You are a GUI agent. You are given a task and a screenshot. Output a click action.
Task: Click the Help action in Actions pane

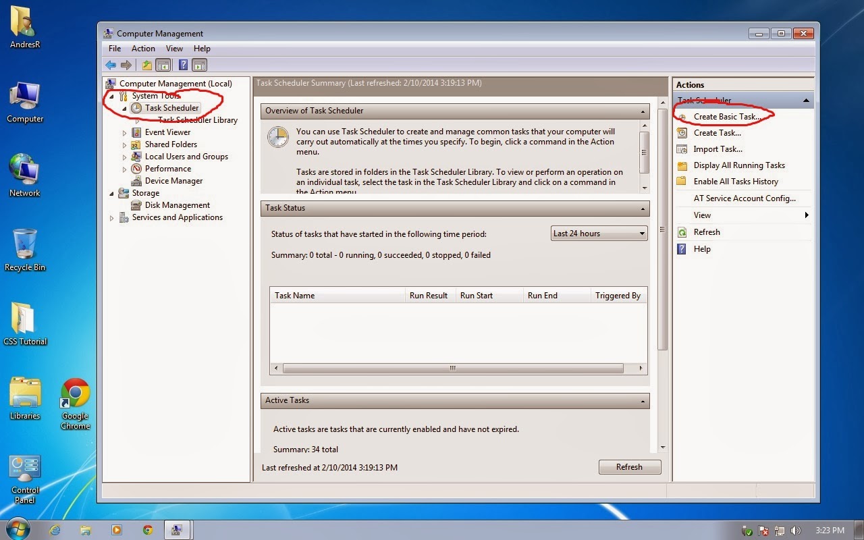[x=701, y=249]
